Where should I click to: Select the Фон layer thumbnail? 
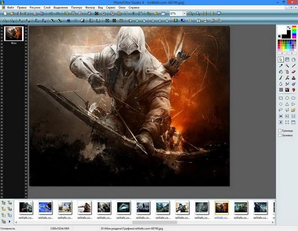14,33
